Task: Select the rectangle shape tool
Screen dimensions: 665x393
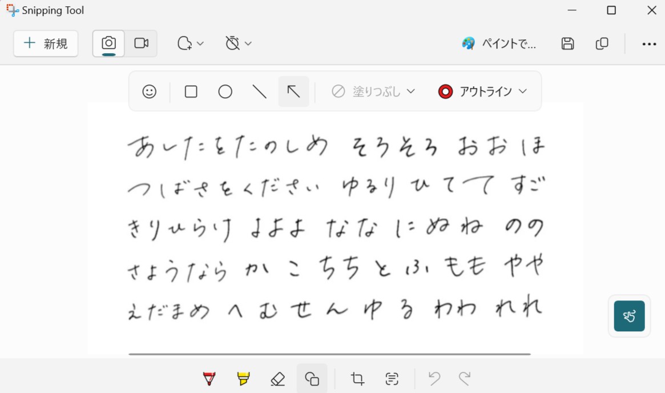Action: pos(191,91)
